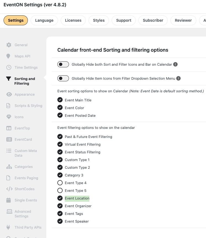Image resolution: width=206 pixels, height=238 pixels.
Task: Switch to the Styles tab
Action: [99, 20]
